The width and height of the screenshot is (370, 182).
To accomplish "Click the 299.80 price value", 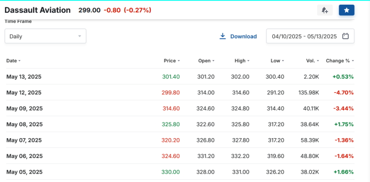I will click(x=171, y=93).
